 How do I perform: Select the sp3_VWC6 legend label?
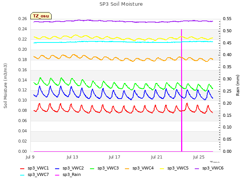(213, 168)
